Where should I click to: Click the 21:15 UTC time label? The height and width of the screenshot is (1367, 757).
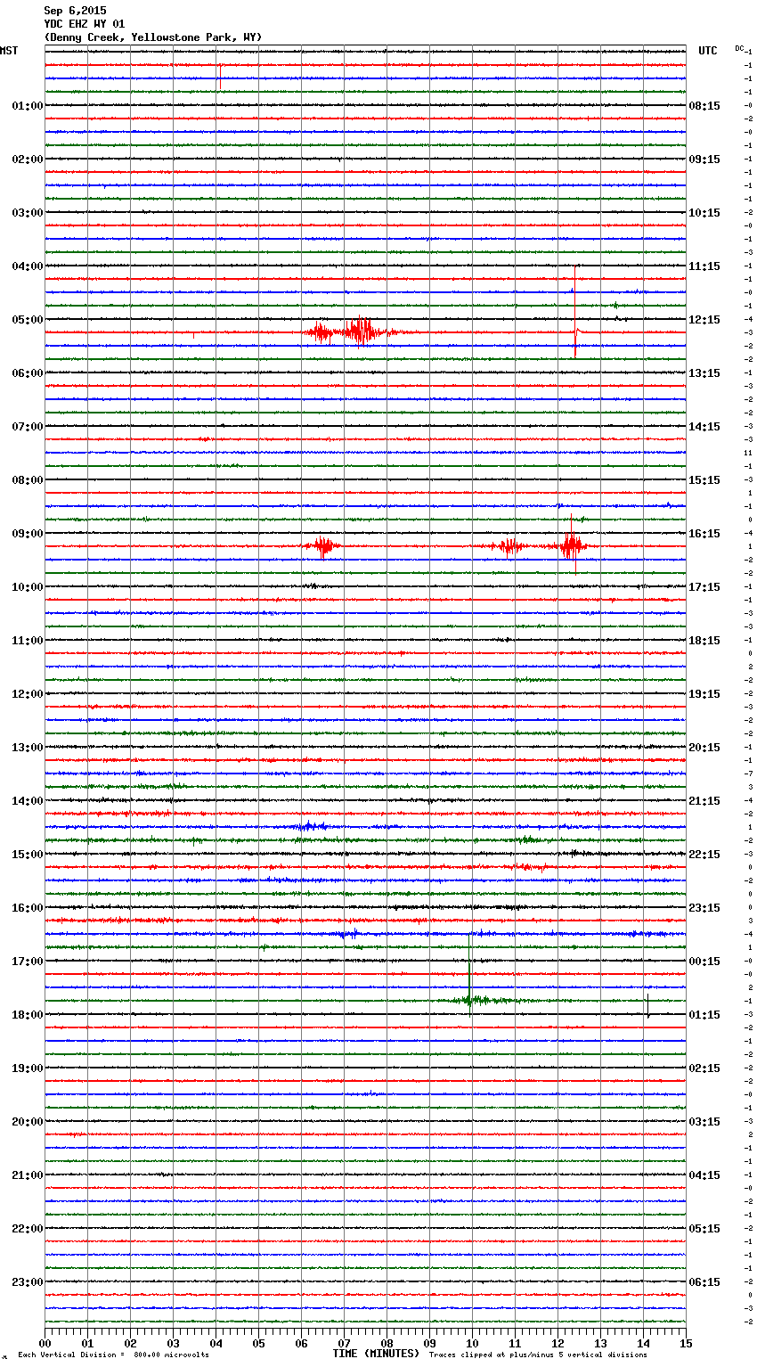pyautogui.click(x=704, y=801)
